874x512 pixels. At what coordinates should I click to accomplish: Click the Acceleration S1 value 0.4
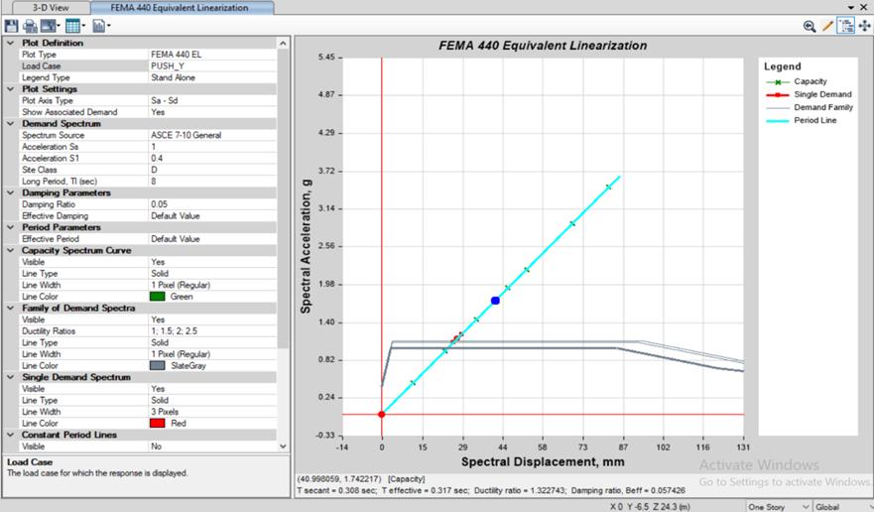(x=212, y=159)
